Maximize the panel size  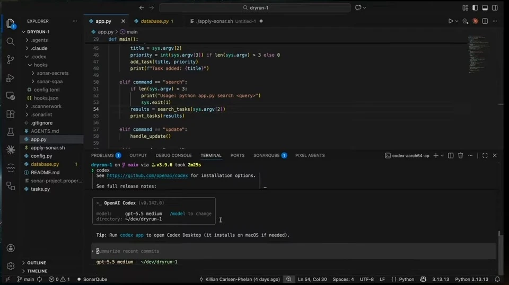[x=485, y=156]
